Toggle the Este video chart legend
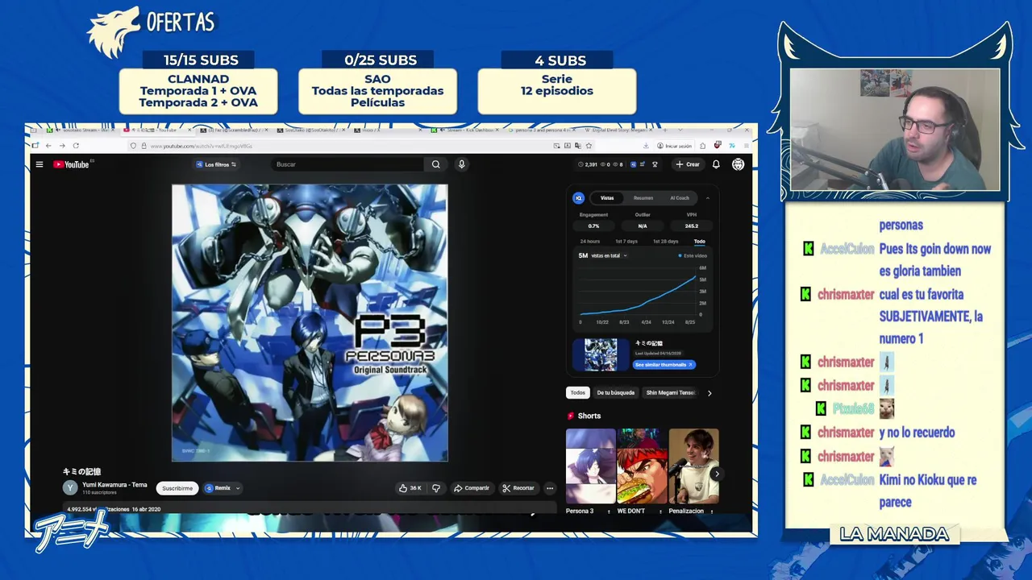The height and width of the screenshot is (580, 1032). (693, 255)
